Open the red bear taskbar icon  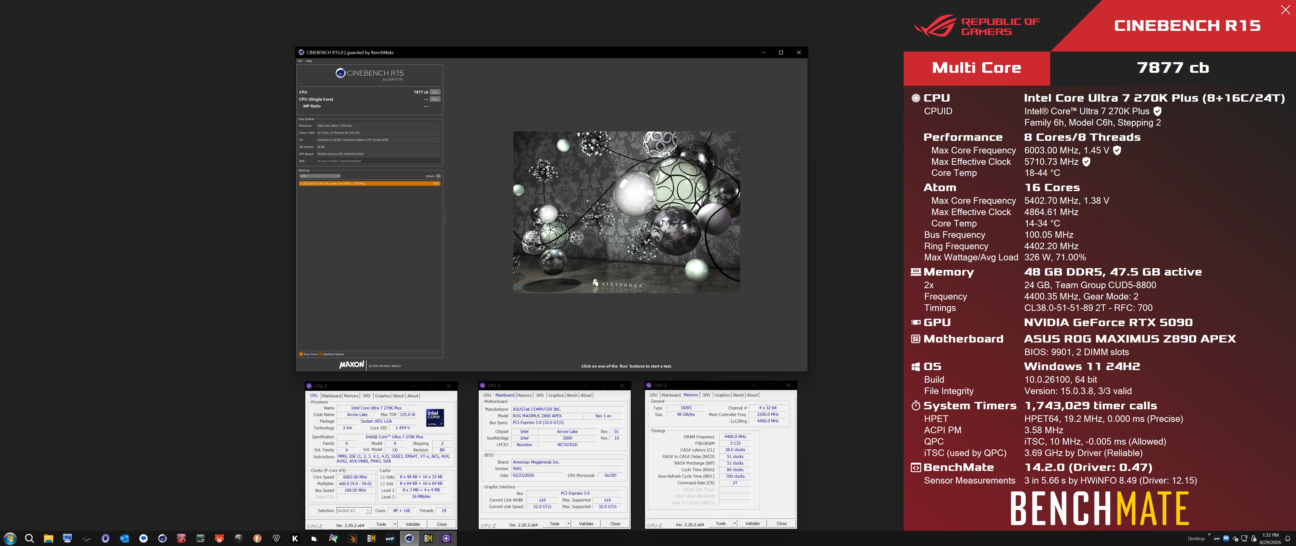pos(219,538)
